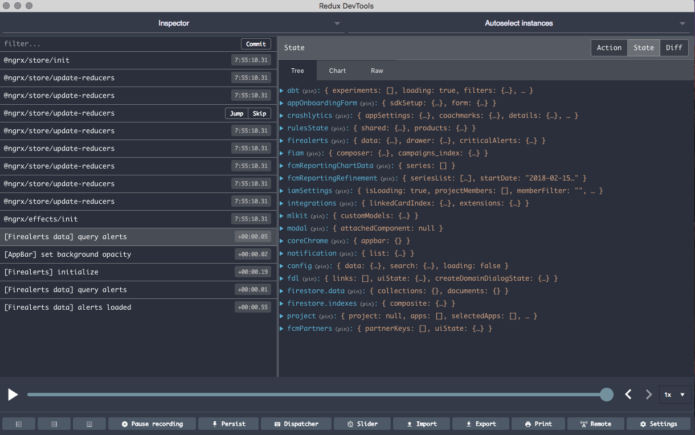Click the action timeline slider handle

click(607, 394)
